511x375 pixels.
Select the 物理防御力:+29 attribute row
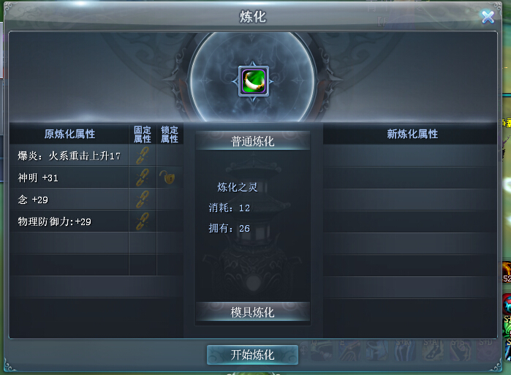[69, 221]
